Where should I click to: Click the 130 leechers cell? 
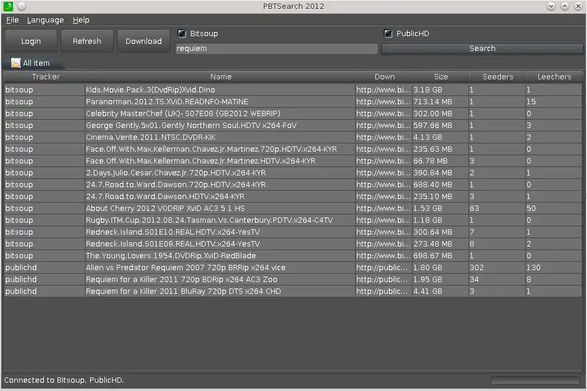click(x=554, y=268)
